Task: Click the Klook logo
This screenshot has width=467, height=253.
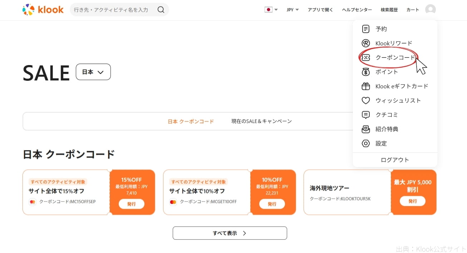Action: (x=43, y=10)
